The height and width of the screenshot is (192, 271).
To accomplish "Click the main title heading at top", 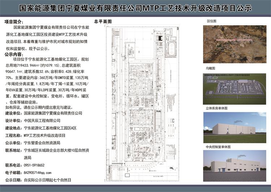I will click(135, 9).
